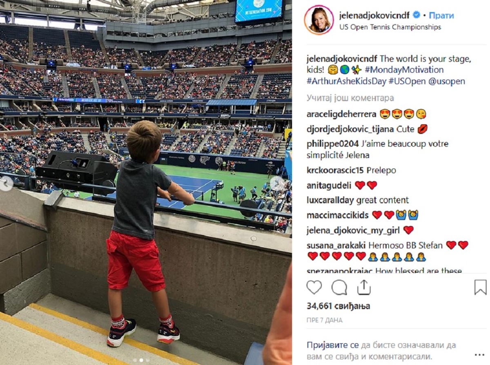
Task: Open the three-dots more options menu
Action: (x=480, y=354)
